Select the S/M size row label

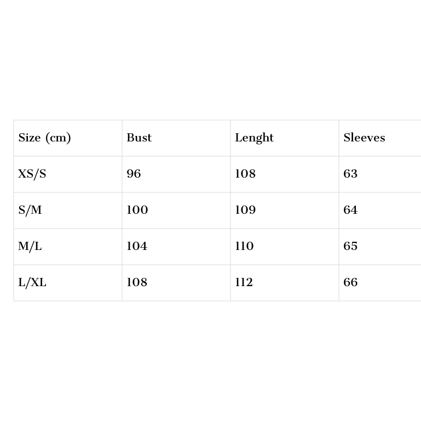[x=30, y=210]
